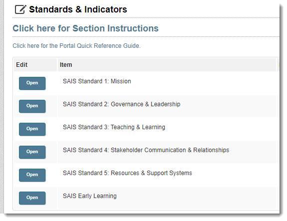Image resolution: width=287 pixels, height=221 pixels.
Task: Select SAIS Standard 5: Resources & Support text
Action: click(x=127, y=173)
